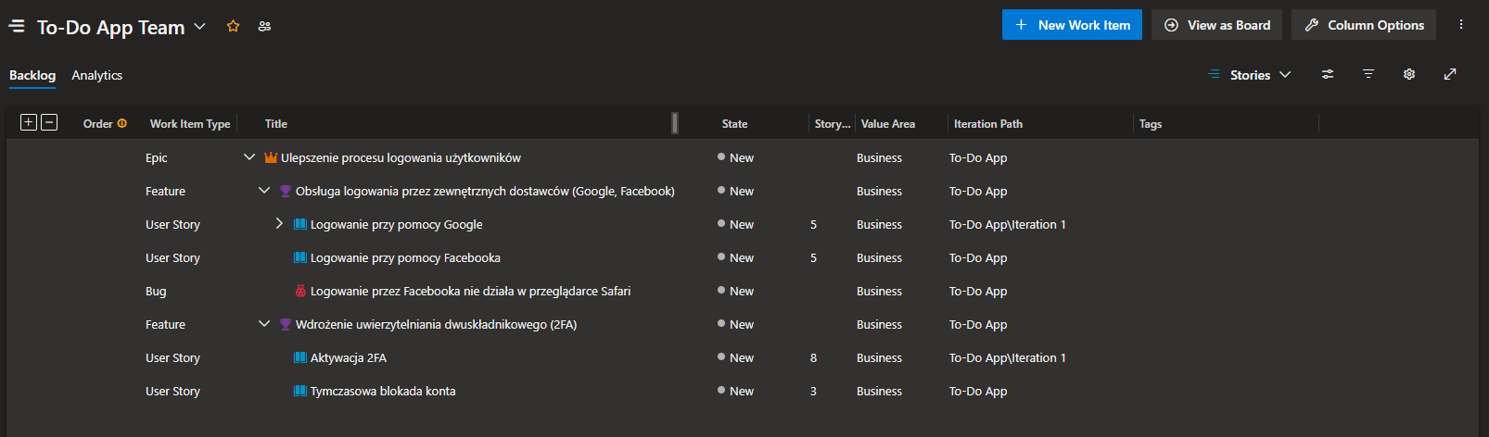Open the Tymczasowa blokada konta title
Screen dimensions: 1489x437
(x=383, y=391)
